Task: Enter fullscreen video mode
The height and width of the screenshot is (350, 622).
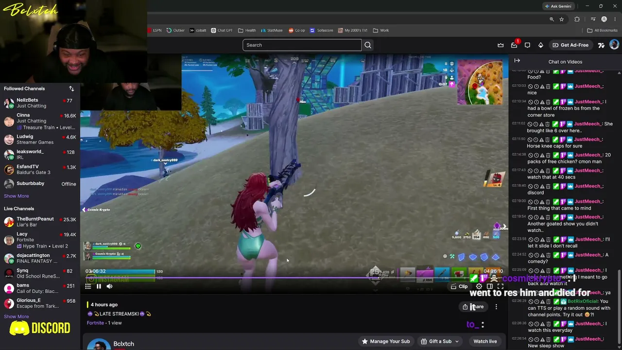Action: 501,286
